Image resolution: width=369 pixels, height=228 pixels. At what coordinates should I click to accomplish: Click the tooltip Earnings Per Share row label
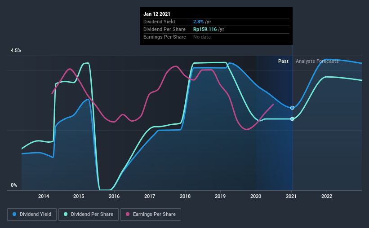(x=165, y=37)
